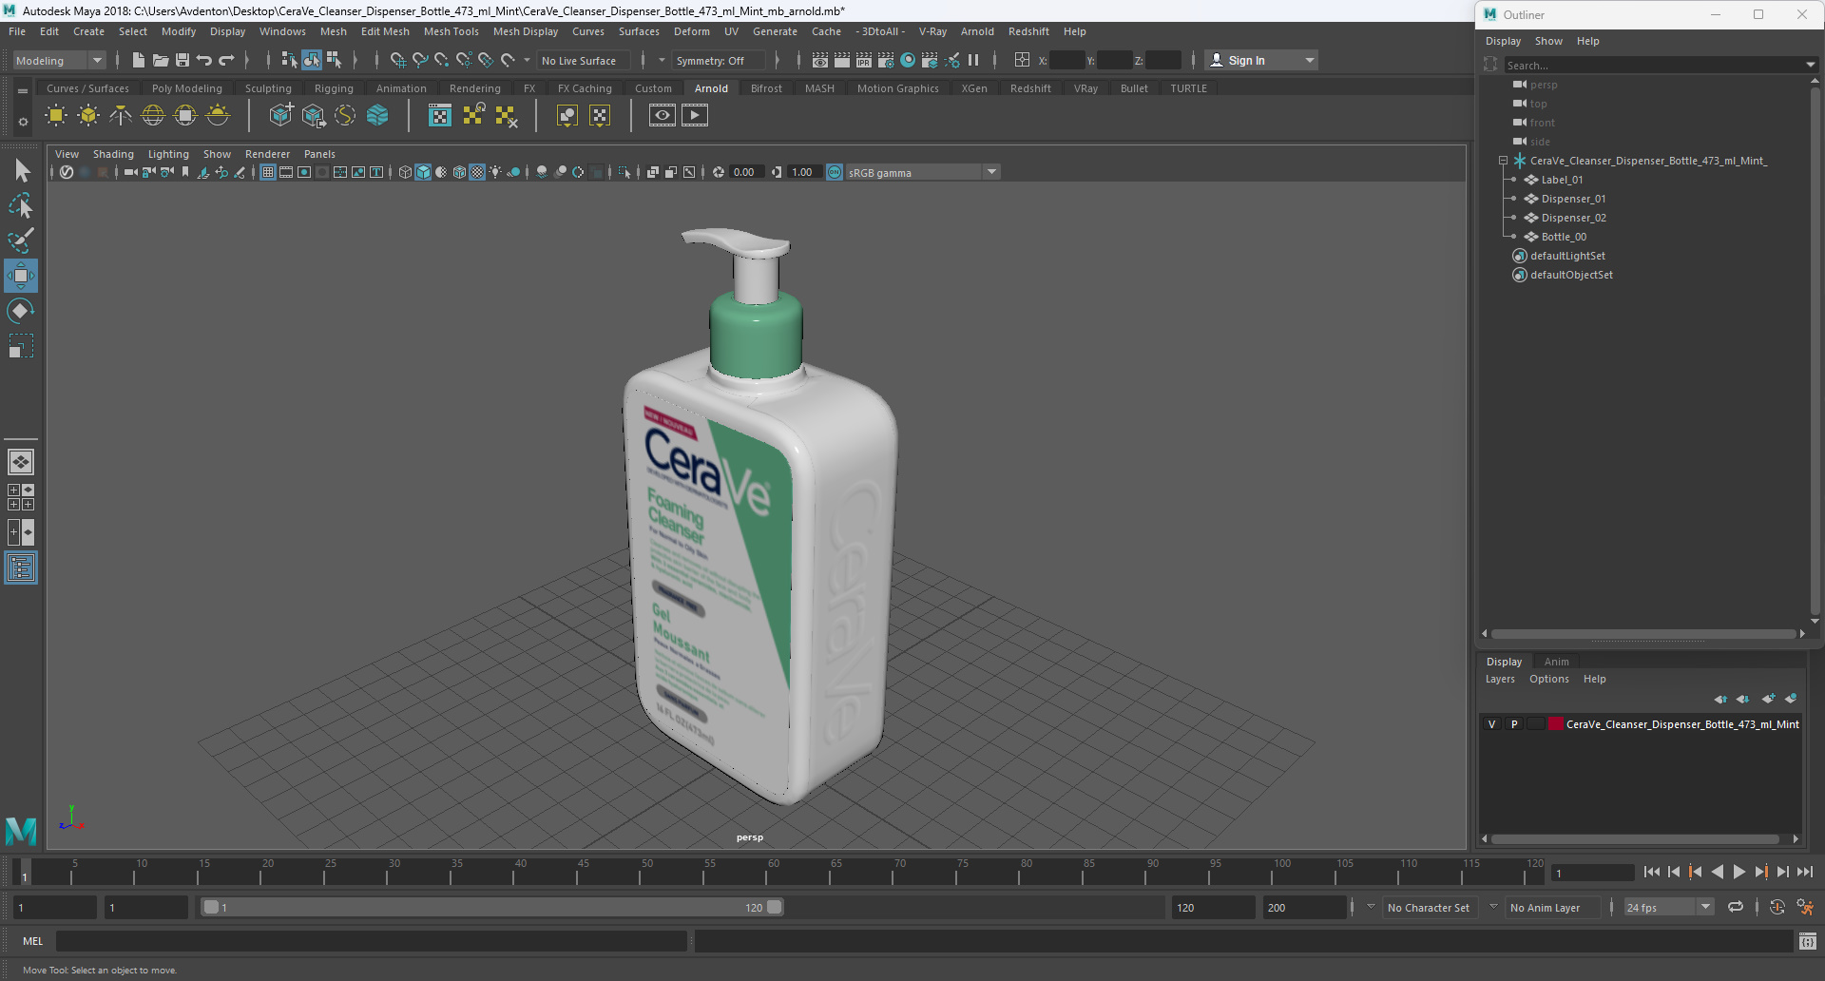Toggle smooth shade all in viewport
Screen dimensions: 1825x981
(423, 172)
